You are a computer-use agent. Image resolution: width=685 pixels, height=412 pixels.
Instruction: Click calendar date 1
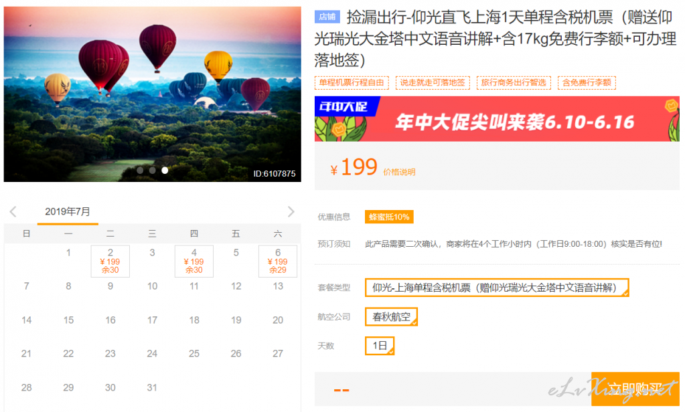tap(68, 252)
